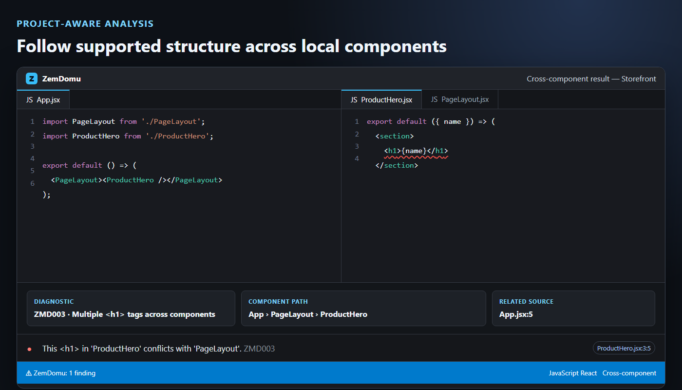Screen dimensions: 682x390
Task: Click the 'PROJECT-AWARE ANALYSIS' label
Action: coord(85,23)
